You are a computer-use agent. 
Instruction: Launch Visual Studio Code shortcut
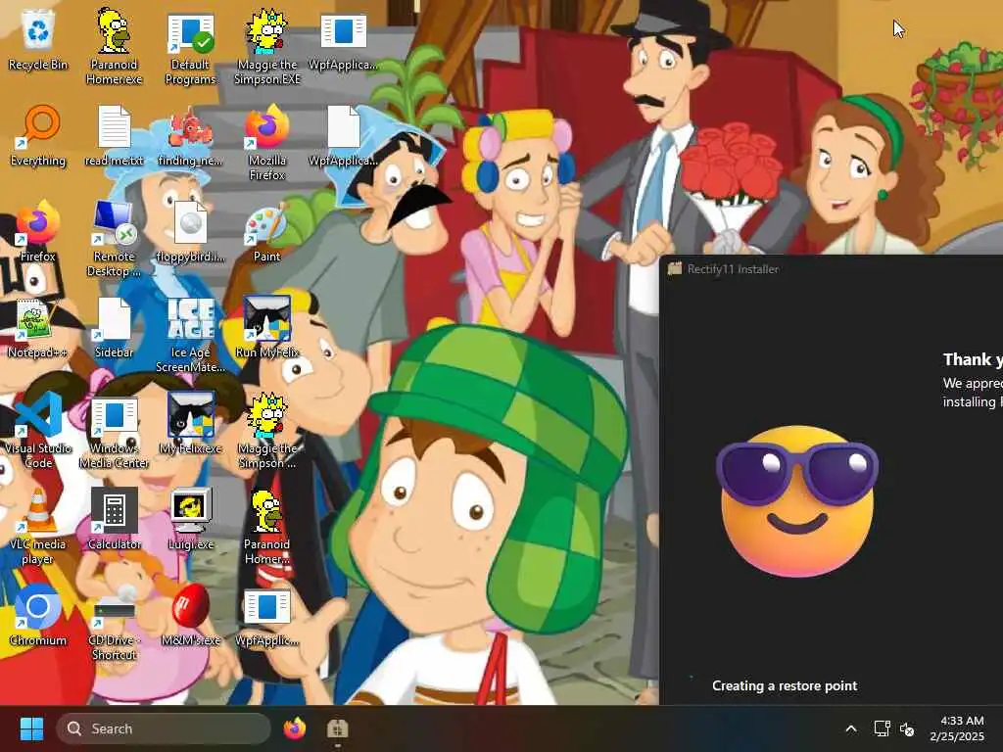pos(38,431)
